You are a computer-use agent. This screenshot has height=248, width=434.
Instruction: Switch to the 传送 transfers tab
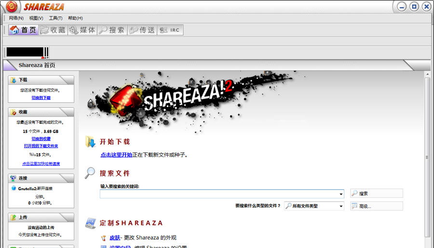pos(142,30)
